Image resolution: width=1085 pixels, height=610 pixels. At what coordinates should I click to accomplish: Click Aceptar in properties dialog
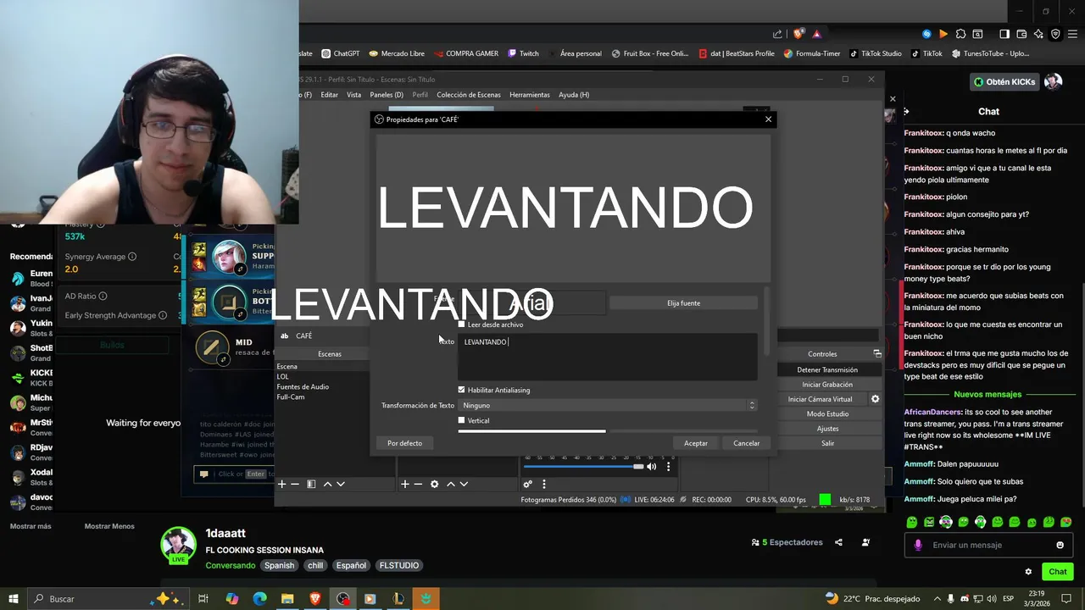point(696,443)
